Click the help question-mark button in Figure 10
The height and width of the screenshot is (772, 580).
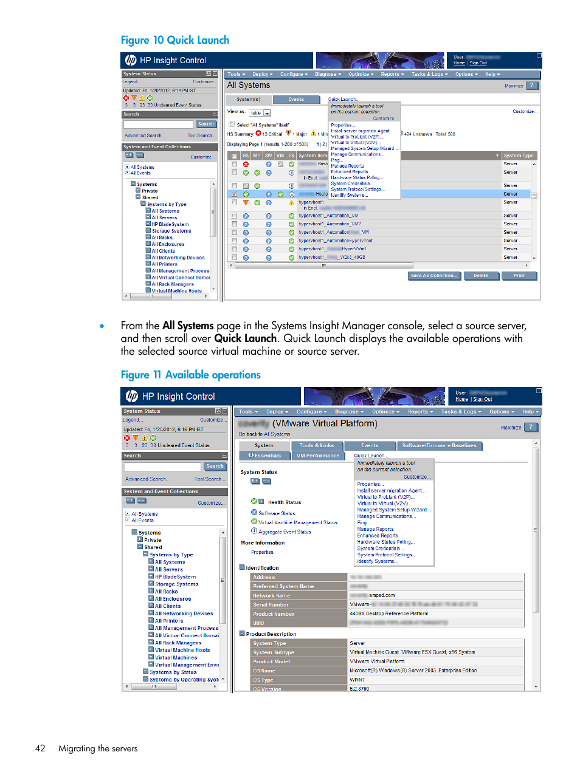(x=533, y=86)
